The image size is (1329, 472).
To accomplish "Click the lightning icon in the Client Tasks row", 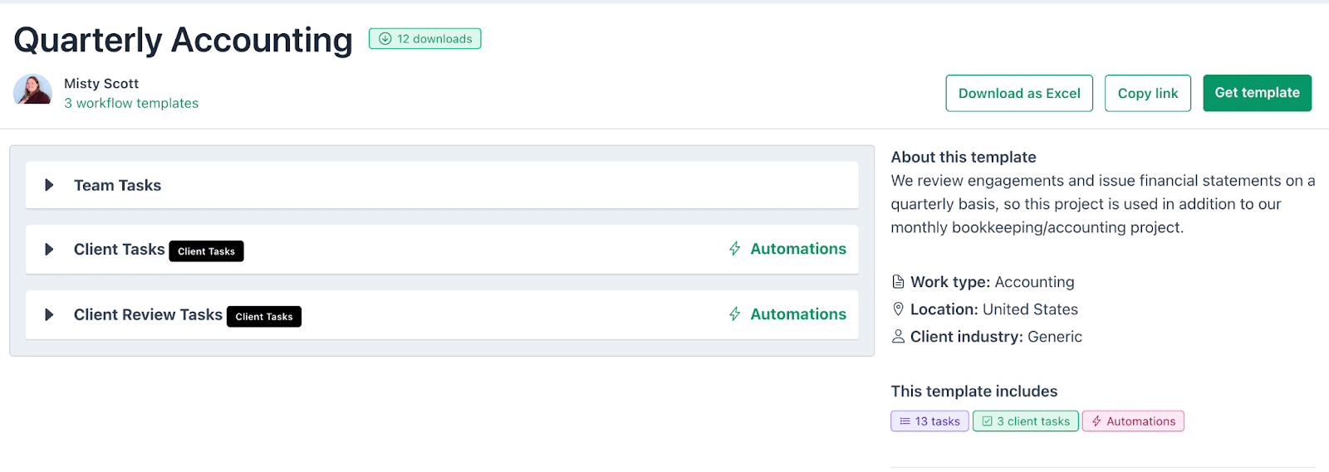I will (735, 249).
